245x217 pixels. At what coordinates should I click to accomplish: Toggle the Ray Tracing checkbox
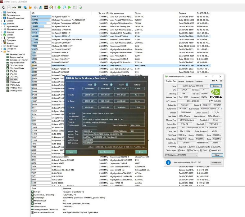tap(188, 150)
